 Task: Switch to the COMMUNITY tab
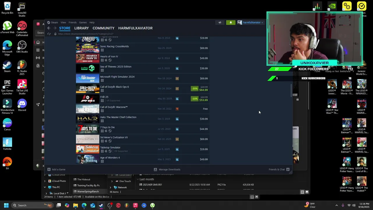point(103,28)
